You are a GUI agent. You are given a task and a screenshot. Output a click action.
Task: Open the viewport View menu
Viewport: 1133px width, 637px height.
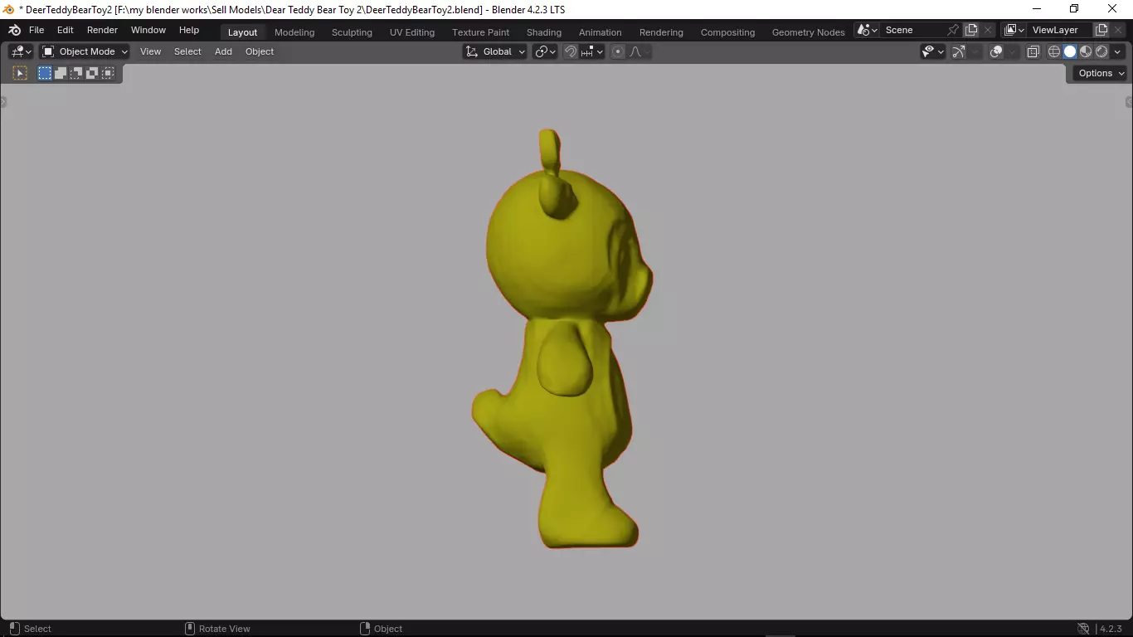pos(150,51)
